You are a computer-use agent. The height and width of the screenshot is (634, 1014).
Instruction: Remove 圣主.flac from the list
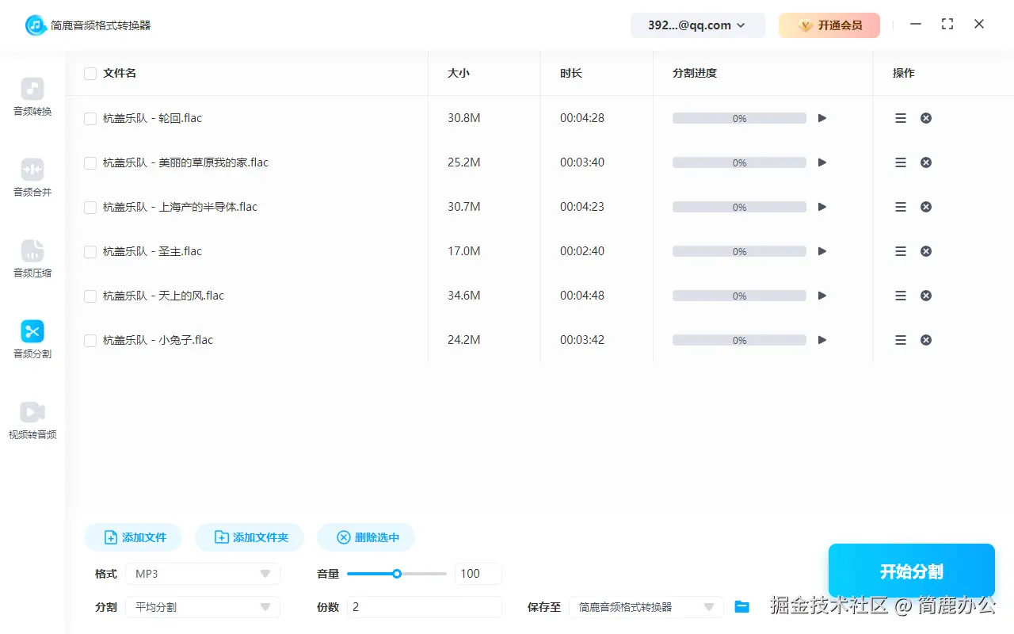[x=926, y=251]
